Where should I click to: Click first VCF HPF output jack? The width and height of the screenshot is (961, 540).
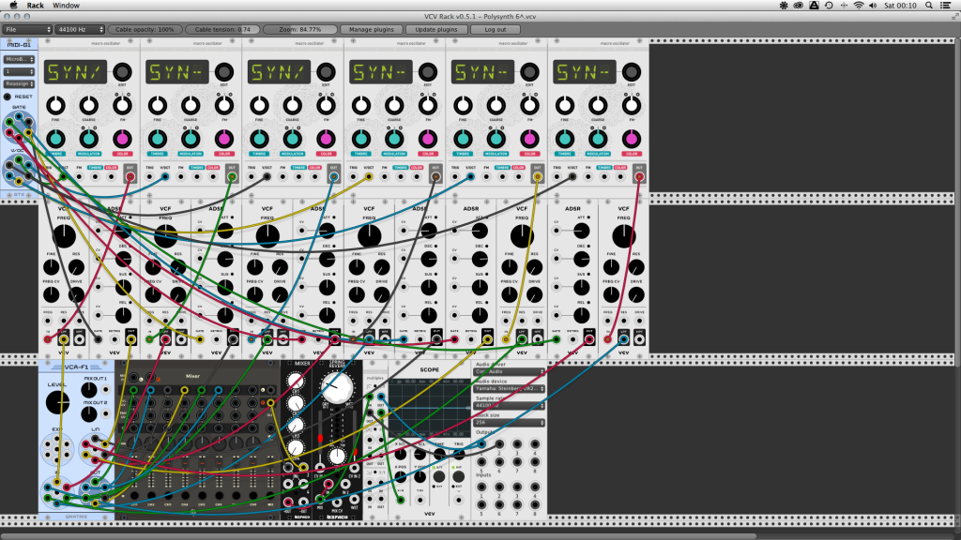tap(79, 338)
